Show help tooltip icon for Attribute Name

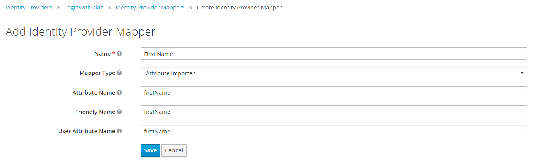(x=119, y=93)
